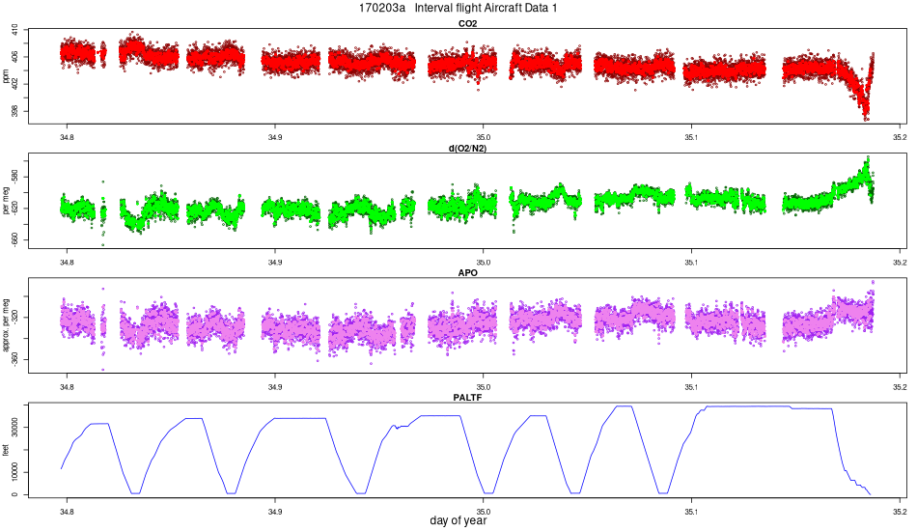
Task: Click '35.0' under the CO2 panel
Action: click(x=483, y=137)
